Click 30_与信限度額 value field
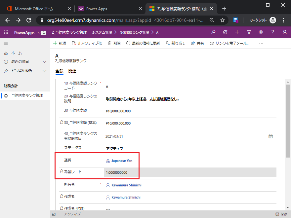 click(190, 111)
